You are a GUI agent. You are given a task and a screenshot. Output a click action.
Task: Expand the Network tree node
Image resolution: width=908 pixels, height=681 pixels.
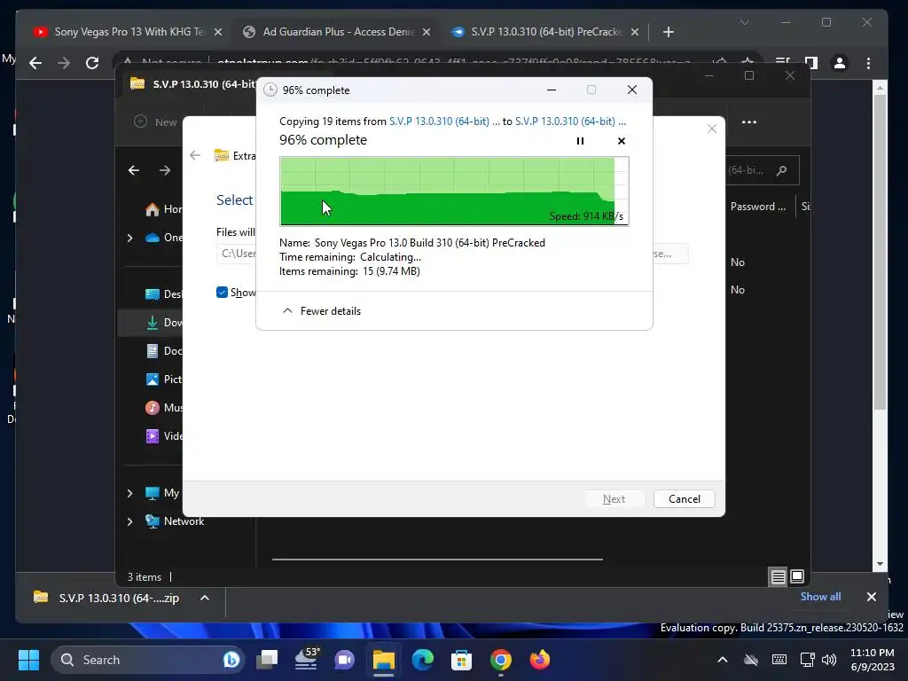click(x=129, y=521)
